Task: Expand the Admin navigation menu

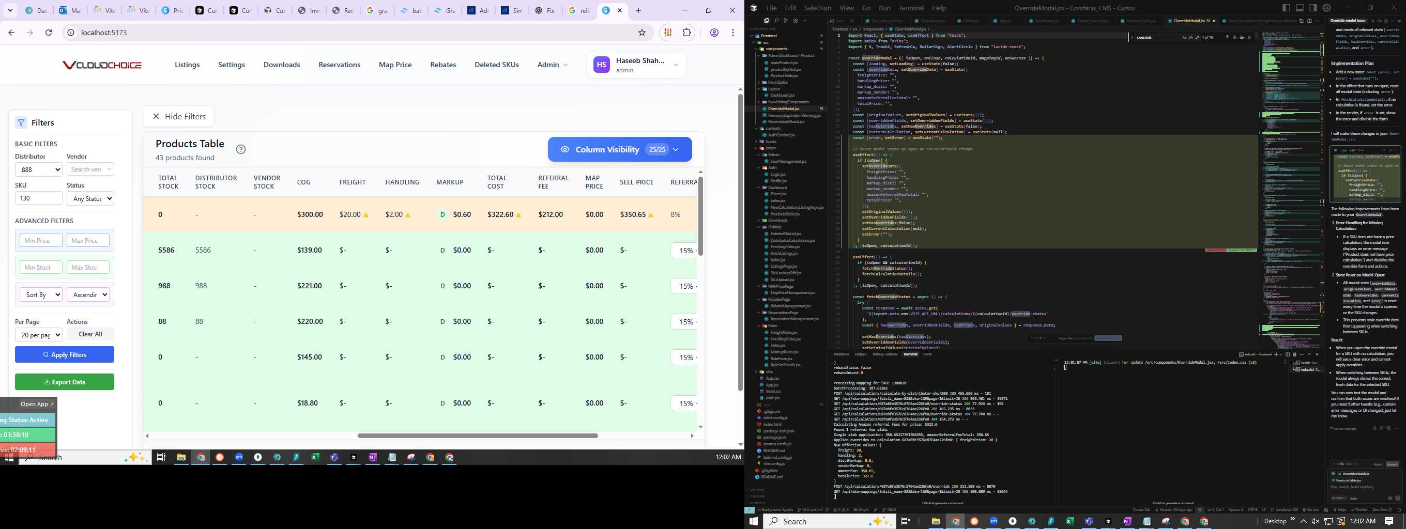Action: click(x=553, y=65)
